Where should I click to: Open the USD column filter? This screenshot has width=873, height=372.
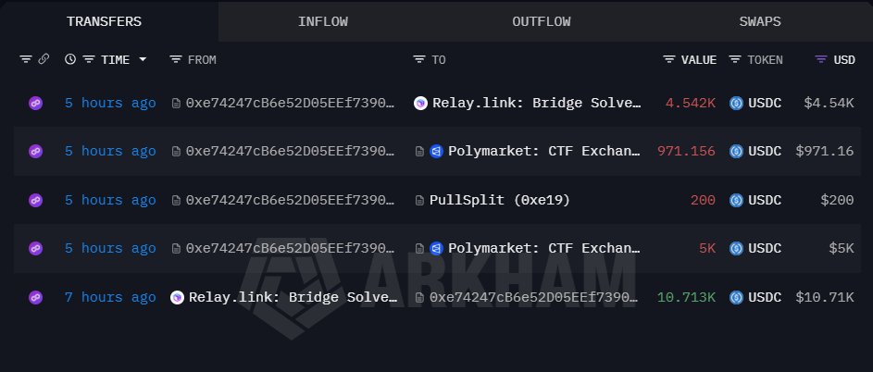(x=820, y=59)
